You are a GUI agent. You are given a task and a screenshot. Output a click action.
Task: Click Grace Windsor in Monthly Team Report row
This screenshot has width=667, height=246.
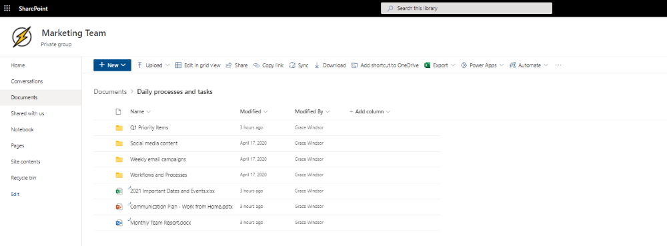[309, 223]
